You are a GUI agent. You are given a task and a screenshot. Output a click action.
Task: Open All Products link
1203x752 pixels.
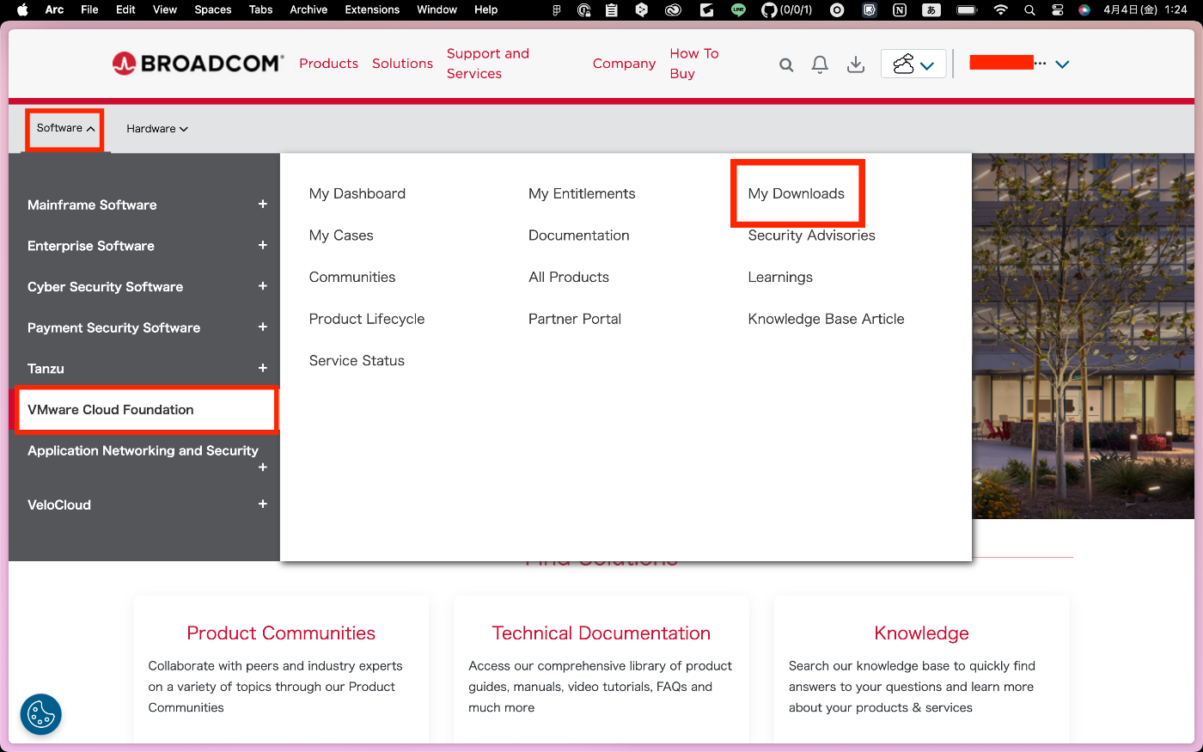[x=569, y=277]
